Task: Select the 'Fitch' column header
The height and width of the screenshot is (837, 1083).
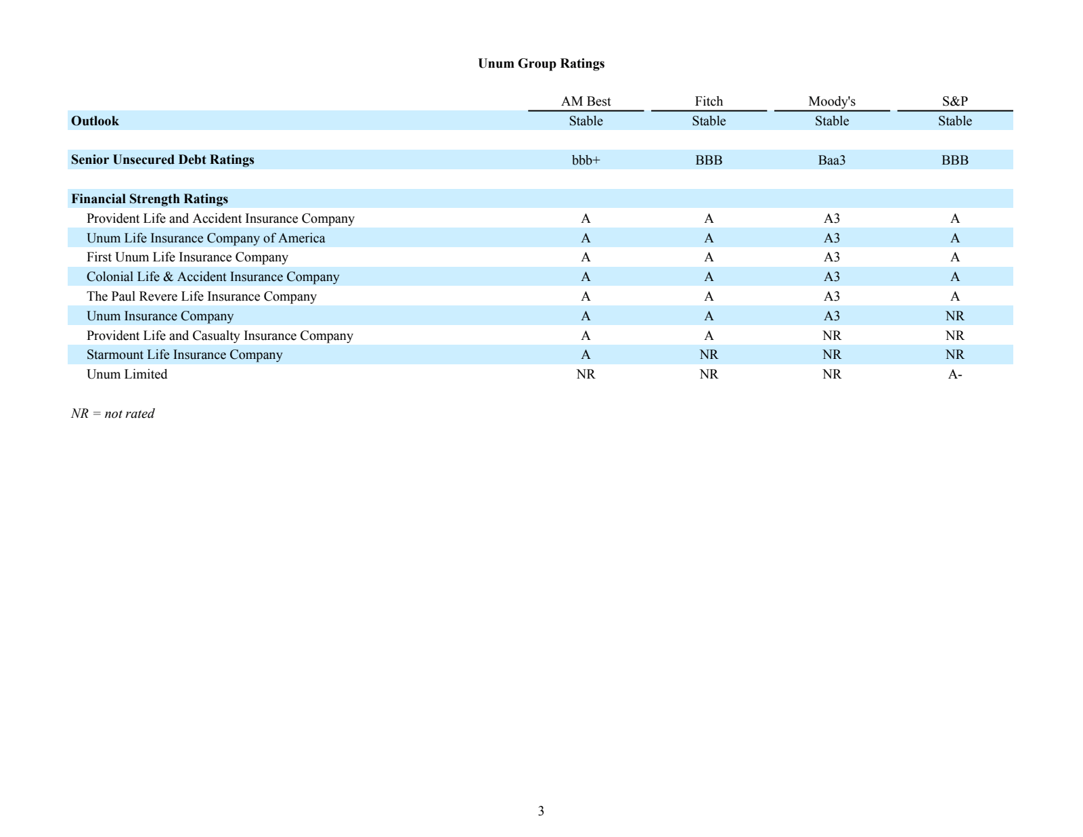Action: (x=709, y=101)
